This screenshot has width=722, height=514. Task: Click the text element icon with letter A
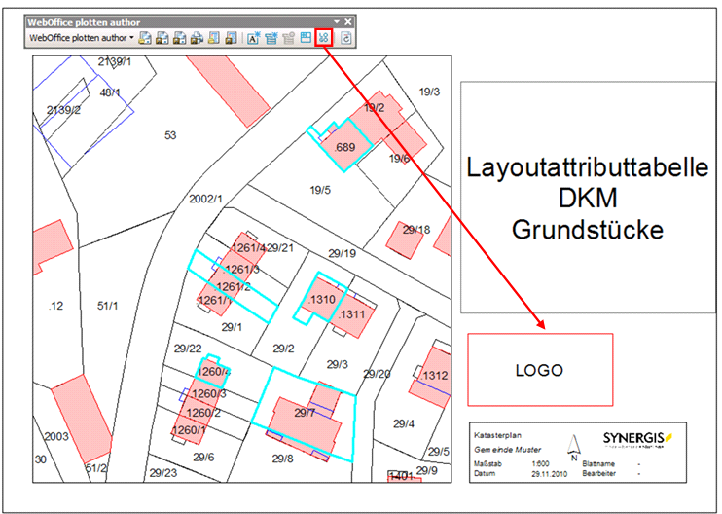252,38
